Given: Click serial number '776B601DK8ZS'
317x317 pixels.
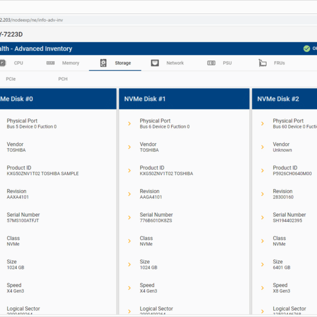Looking at the screenshot, I should tap(156, 221).
